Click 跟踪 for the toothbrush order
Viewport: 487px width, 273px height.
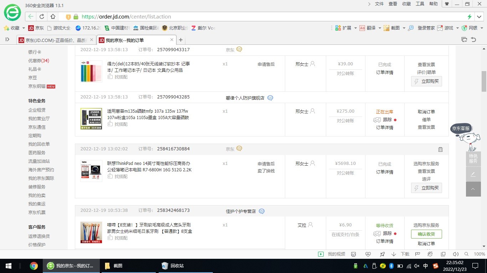tap(388, 234)
